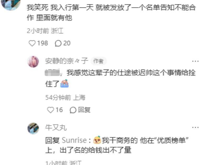
Task: Click the 54分钟前 上海 timestamp
Action: [x=65, y=97]
